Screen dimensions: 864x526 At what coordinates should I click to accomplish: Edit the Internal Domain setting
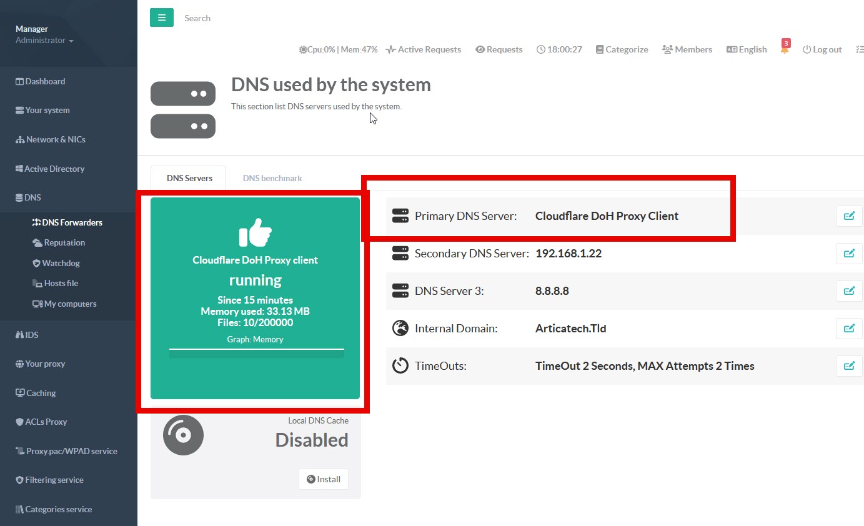click(848, 329)
